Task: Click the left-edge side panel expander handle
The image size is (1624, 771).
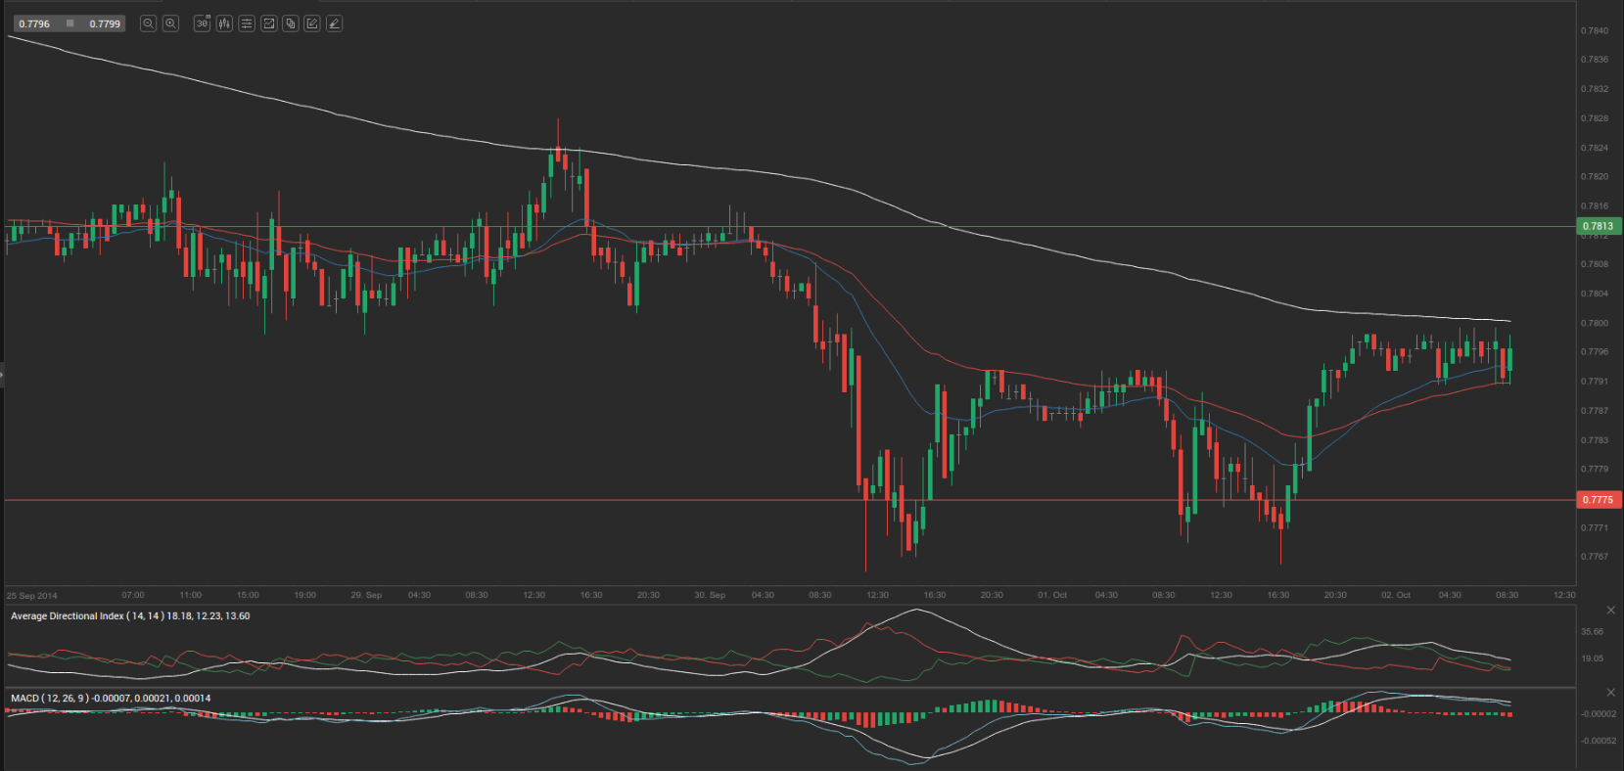Action: tap(2, 375)
